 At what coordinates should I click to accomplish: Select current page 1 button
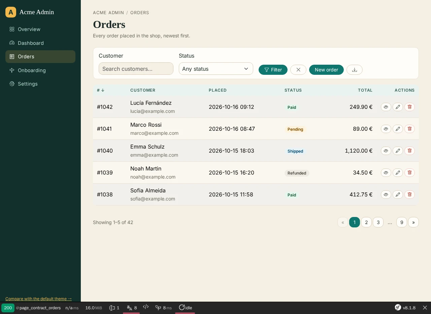pyautogui.click(x=355, y=222)
